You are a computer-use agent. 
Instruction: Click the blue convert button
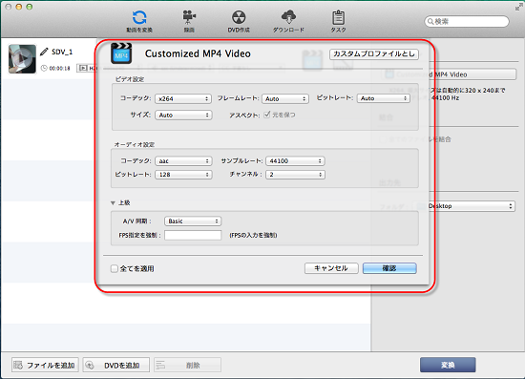(448, 365)
